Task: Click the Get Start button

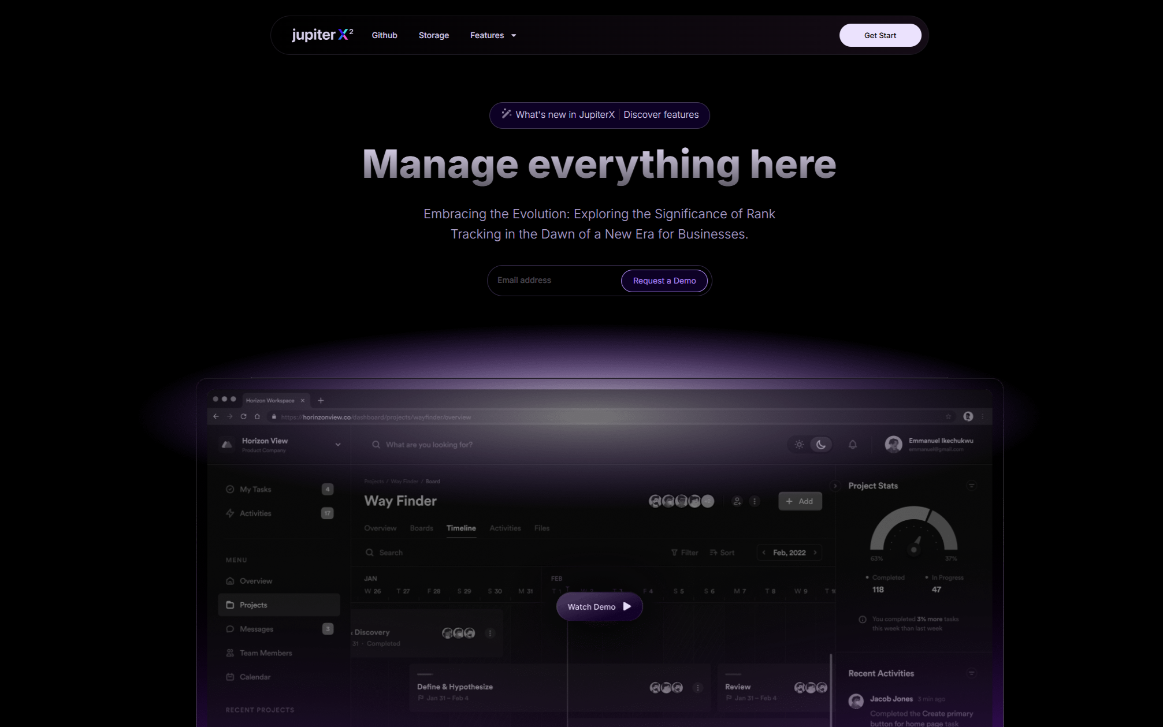Action: pos(880,35)
